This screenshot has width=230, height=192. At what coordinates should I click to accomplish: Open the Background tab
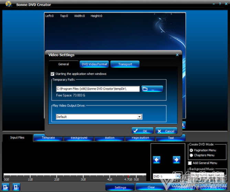tap(79, 138)
